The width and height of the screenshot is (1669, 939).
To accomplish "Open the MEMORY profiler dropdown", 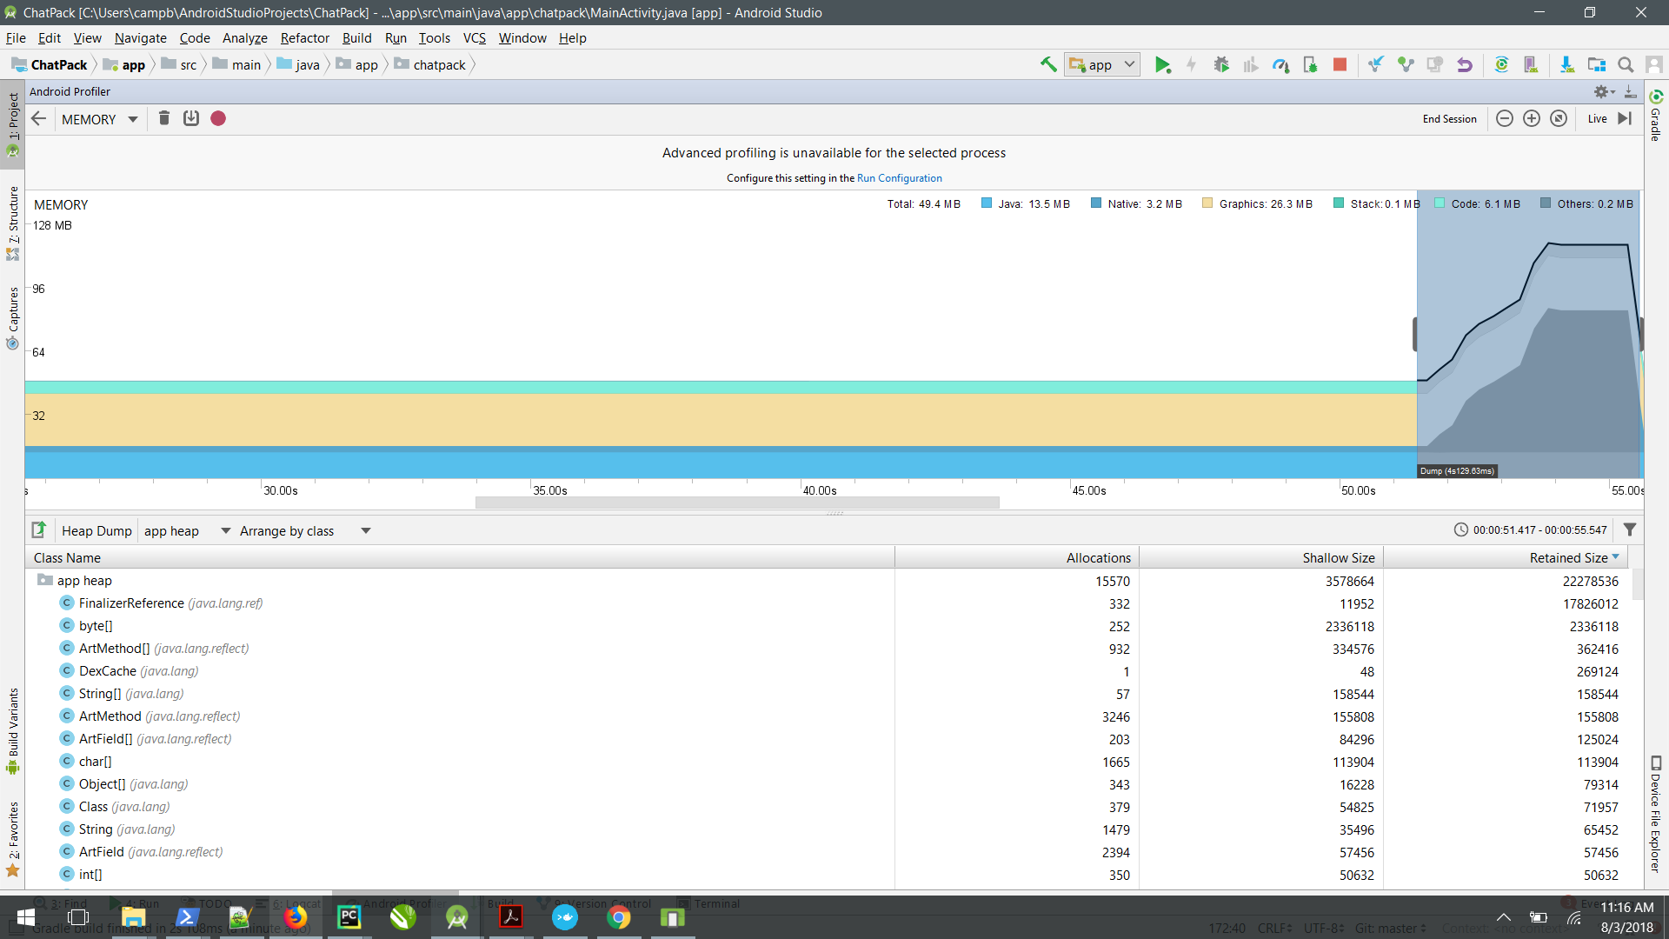I will click(x=99, y=119).
